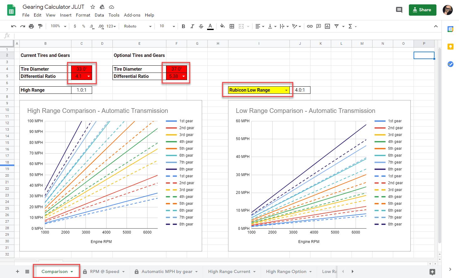Insert a comment icon
459x278 pixels.
click(x=319, y=26)
